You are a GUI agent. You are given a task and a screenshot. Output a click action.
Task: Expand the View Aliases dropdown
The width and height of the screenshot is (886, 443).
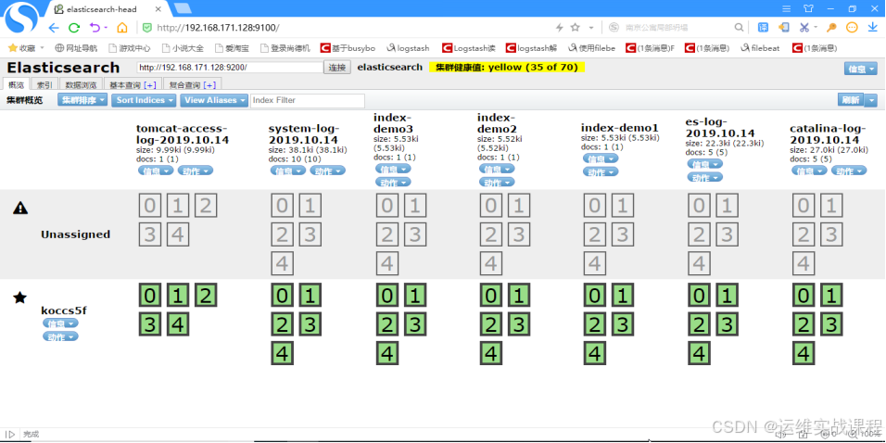click(x=215, y=100)
